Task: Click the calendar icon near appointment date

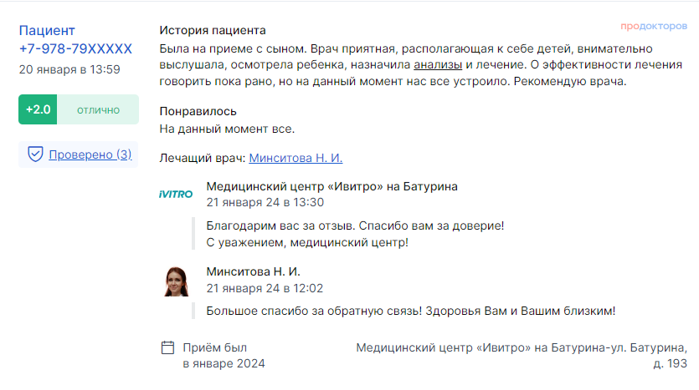Action: (167, 347)
